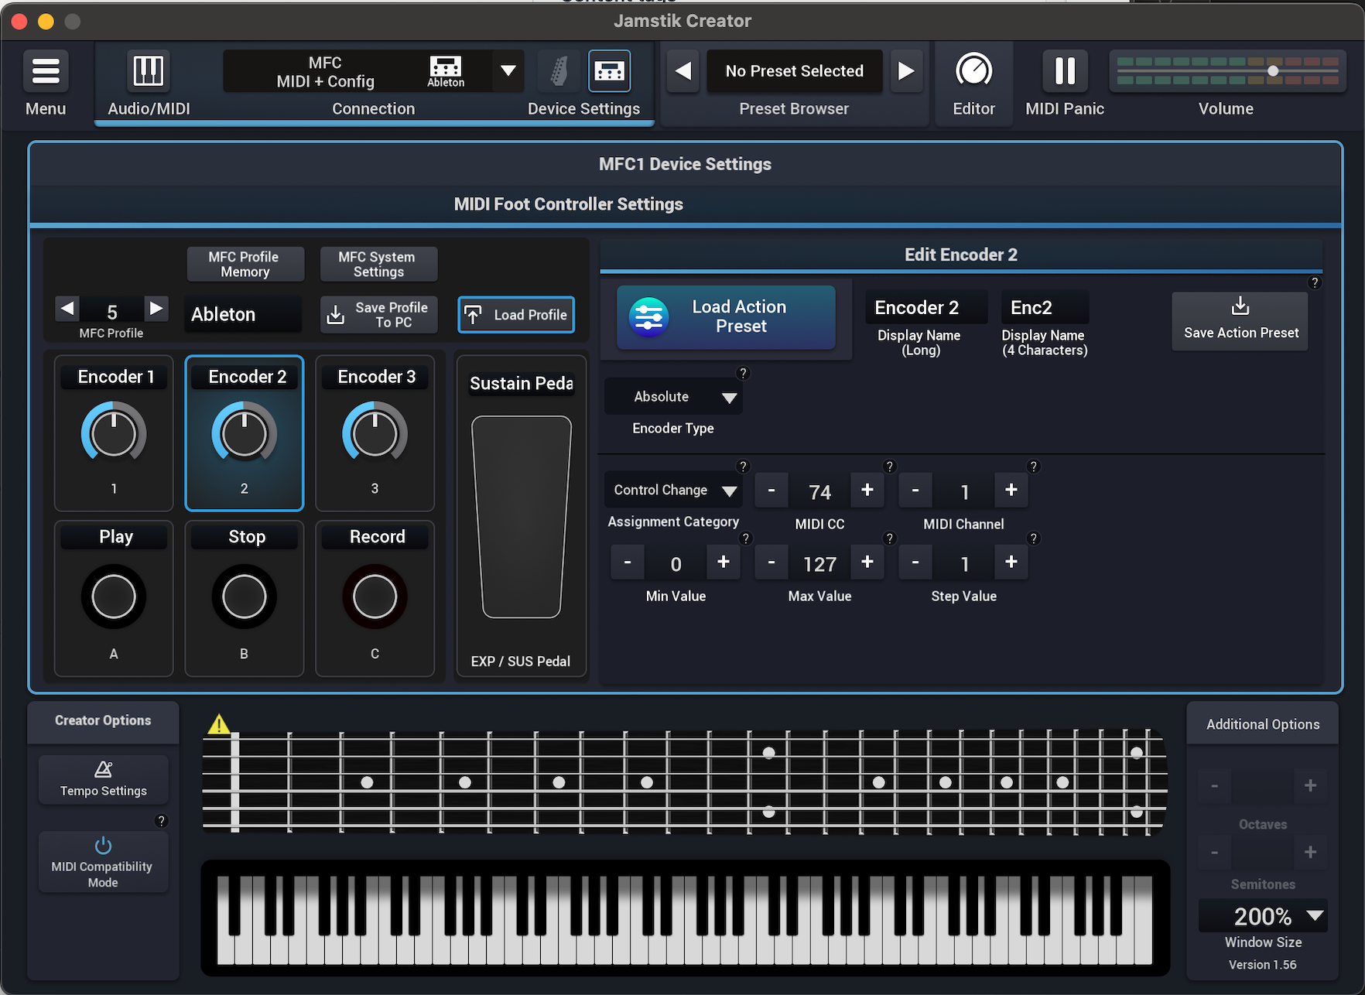Image resolution: width=1365 pixels, height=995 pixels.
Task: Open the hamburger Menu icon
Action: (x=46, y=71)
